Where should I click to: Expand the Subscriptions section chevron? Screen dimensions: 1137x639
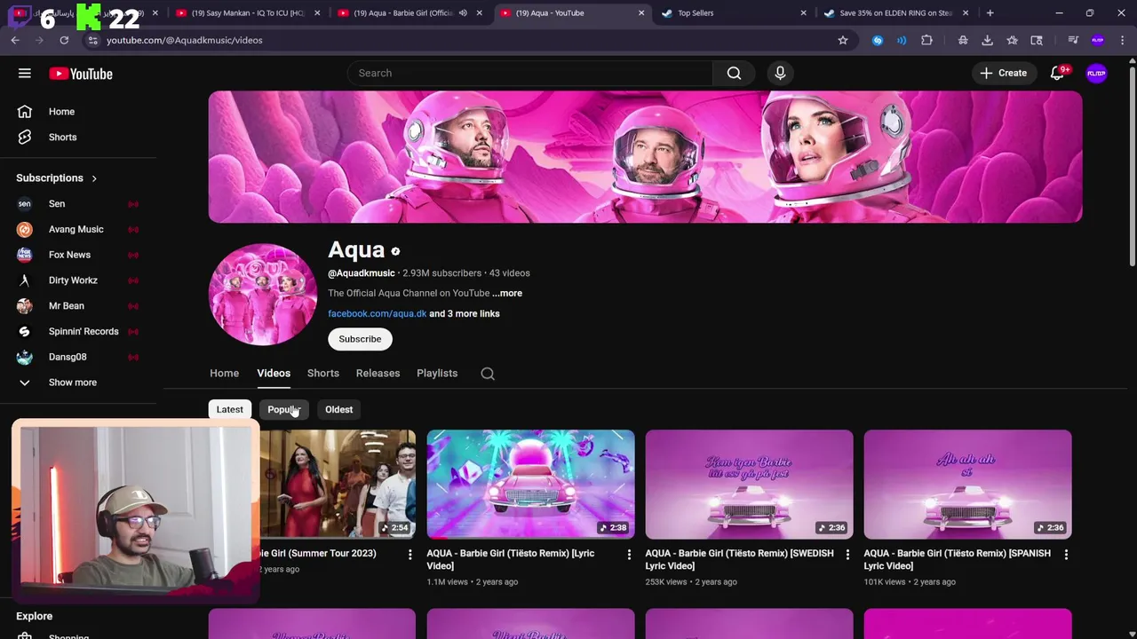point(94,178)
